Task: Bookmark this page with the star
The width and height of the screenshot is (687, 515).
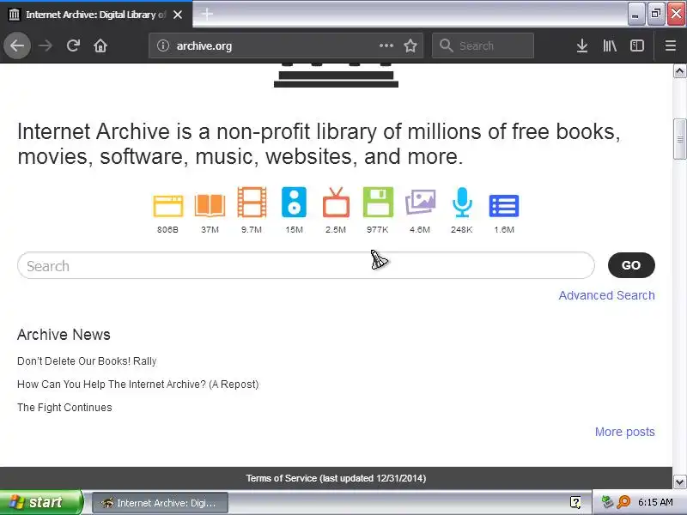Action: 410,45
